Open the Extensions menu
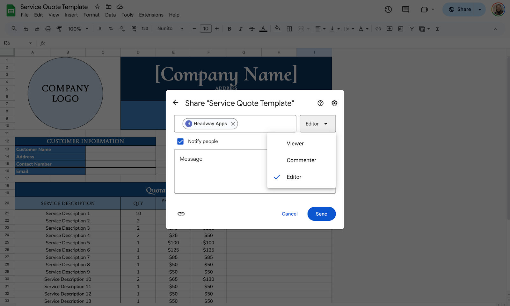 [x=151, y=15]
